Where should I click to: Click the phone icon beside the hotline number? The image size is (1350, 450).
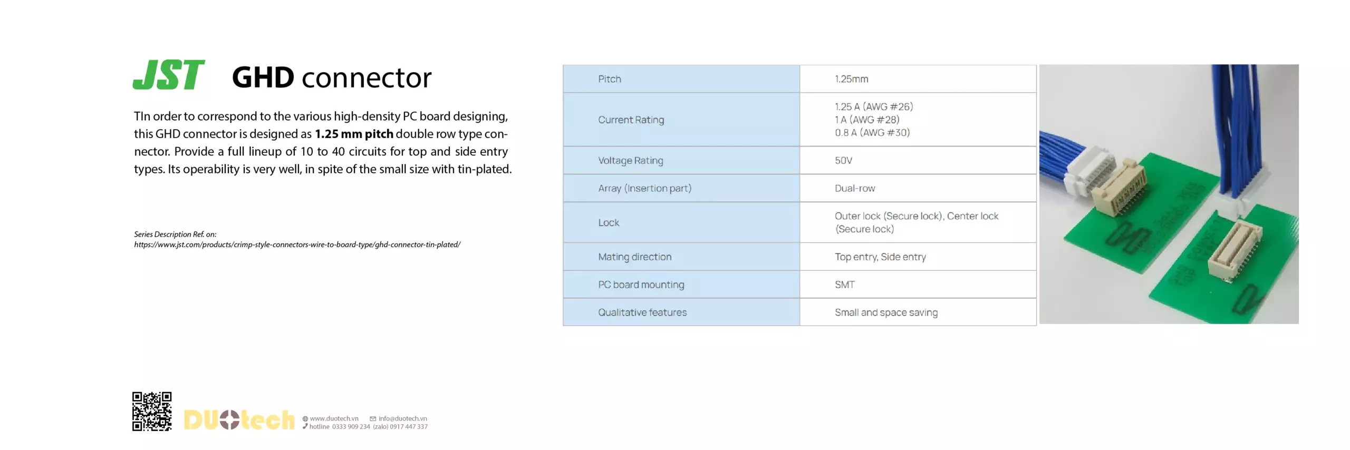305,426
